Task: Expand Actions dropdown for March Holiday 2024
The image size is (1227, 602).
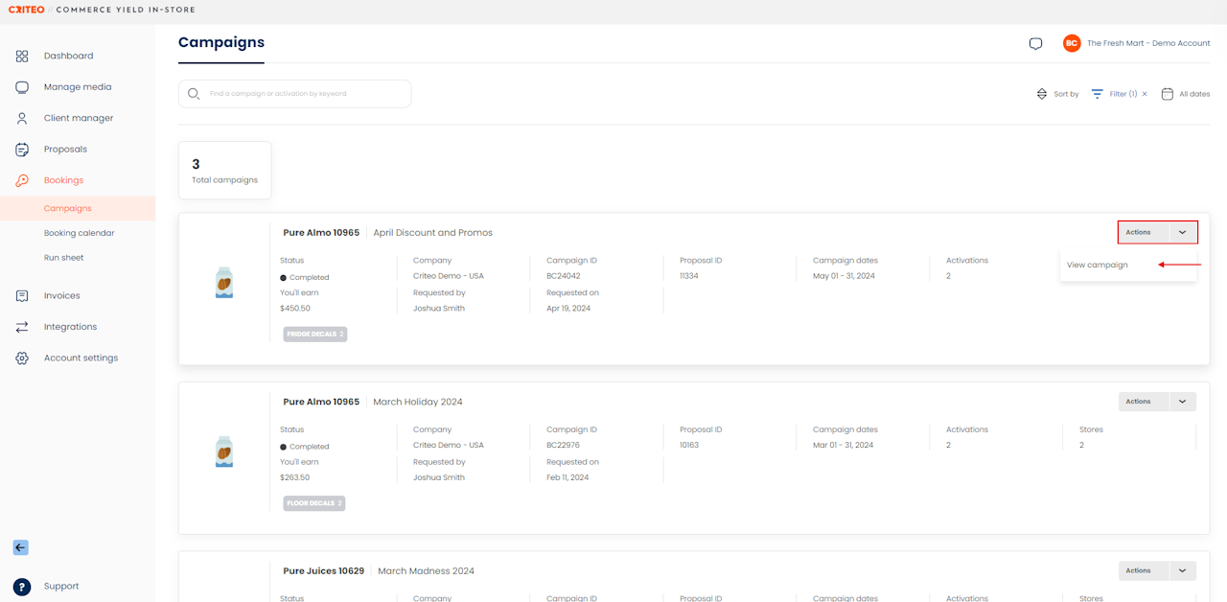Action: pos(1182,402)
